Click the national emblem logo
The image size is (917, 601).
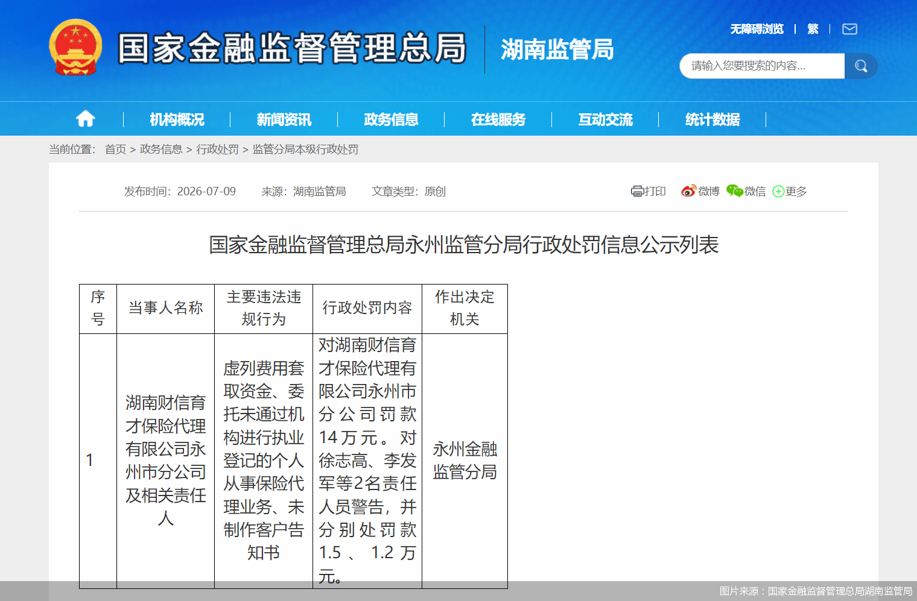click(x=75, y=48)
